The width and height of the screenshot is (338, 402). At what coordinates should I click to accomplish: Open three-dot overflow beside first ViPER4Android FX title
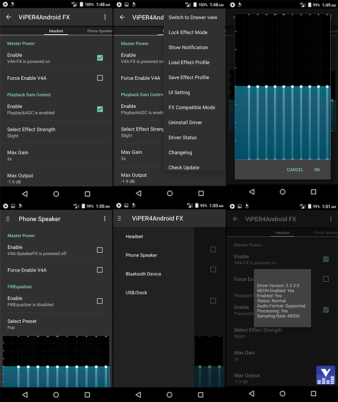(x=105, y=17)
